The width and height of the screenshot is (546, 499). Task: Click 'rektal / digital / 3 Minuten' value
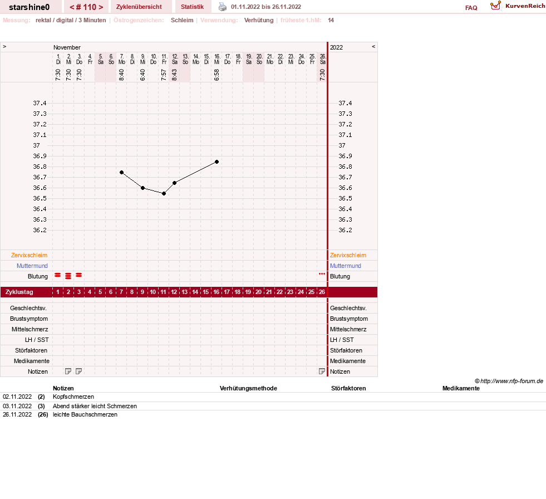coord(71,20)
